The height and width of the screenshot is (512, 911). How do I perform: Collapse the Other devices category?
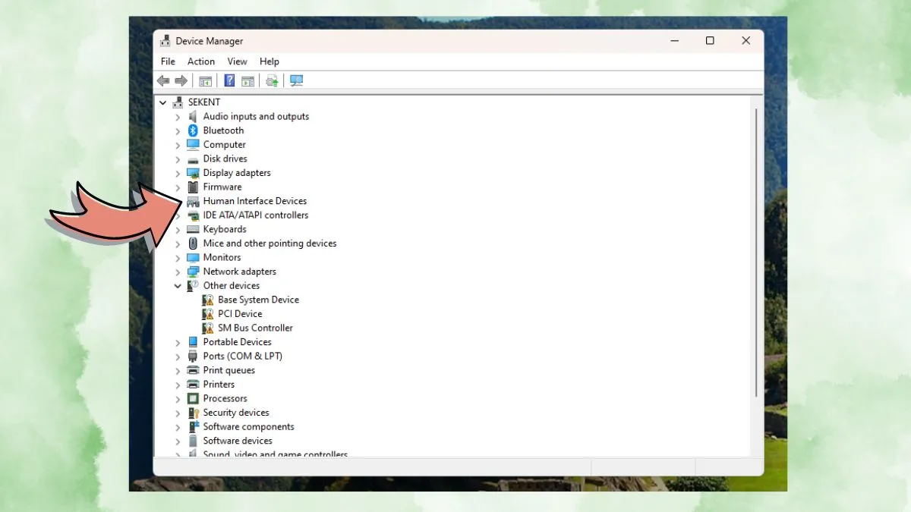(x=178, y=286)
